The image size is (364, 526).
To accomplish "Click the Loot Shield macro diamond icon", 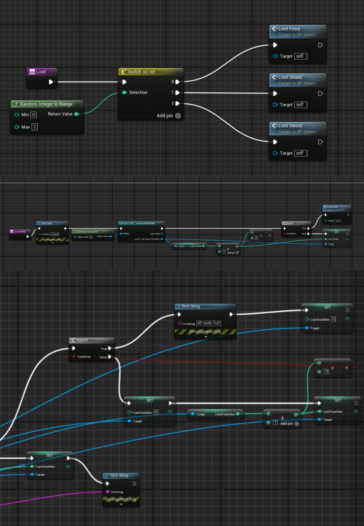I will point(275,77).
